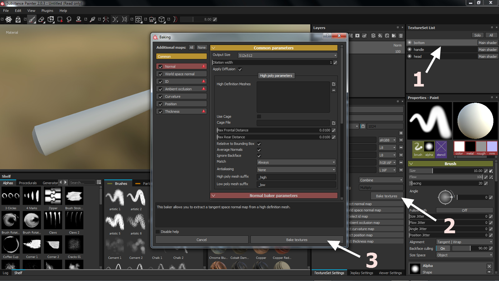499x281 pixels.
Task: Toggle the Disable help checkbox
Action: 158,232
